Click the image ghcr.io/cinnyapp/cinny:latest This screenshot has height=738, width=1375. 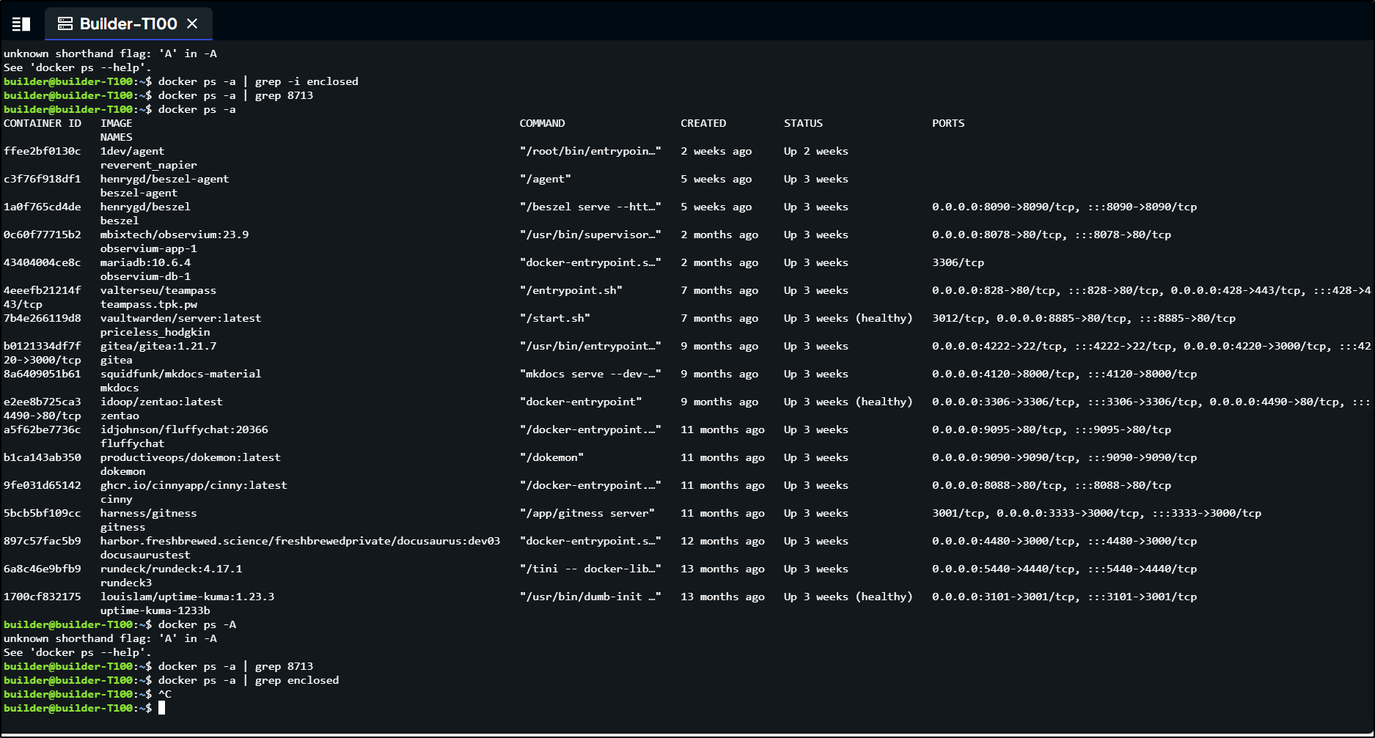[194, 485]
